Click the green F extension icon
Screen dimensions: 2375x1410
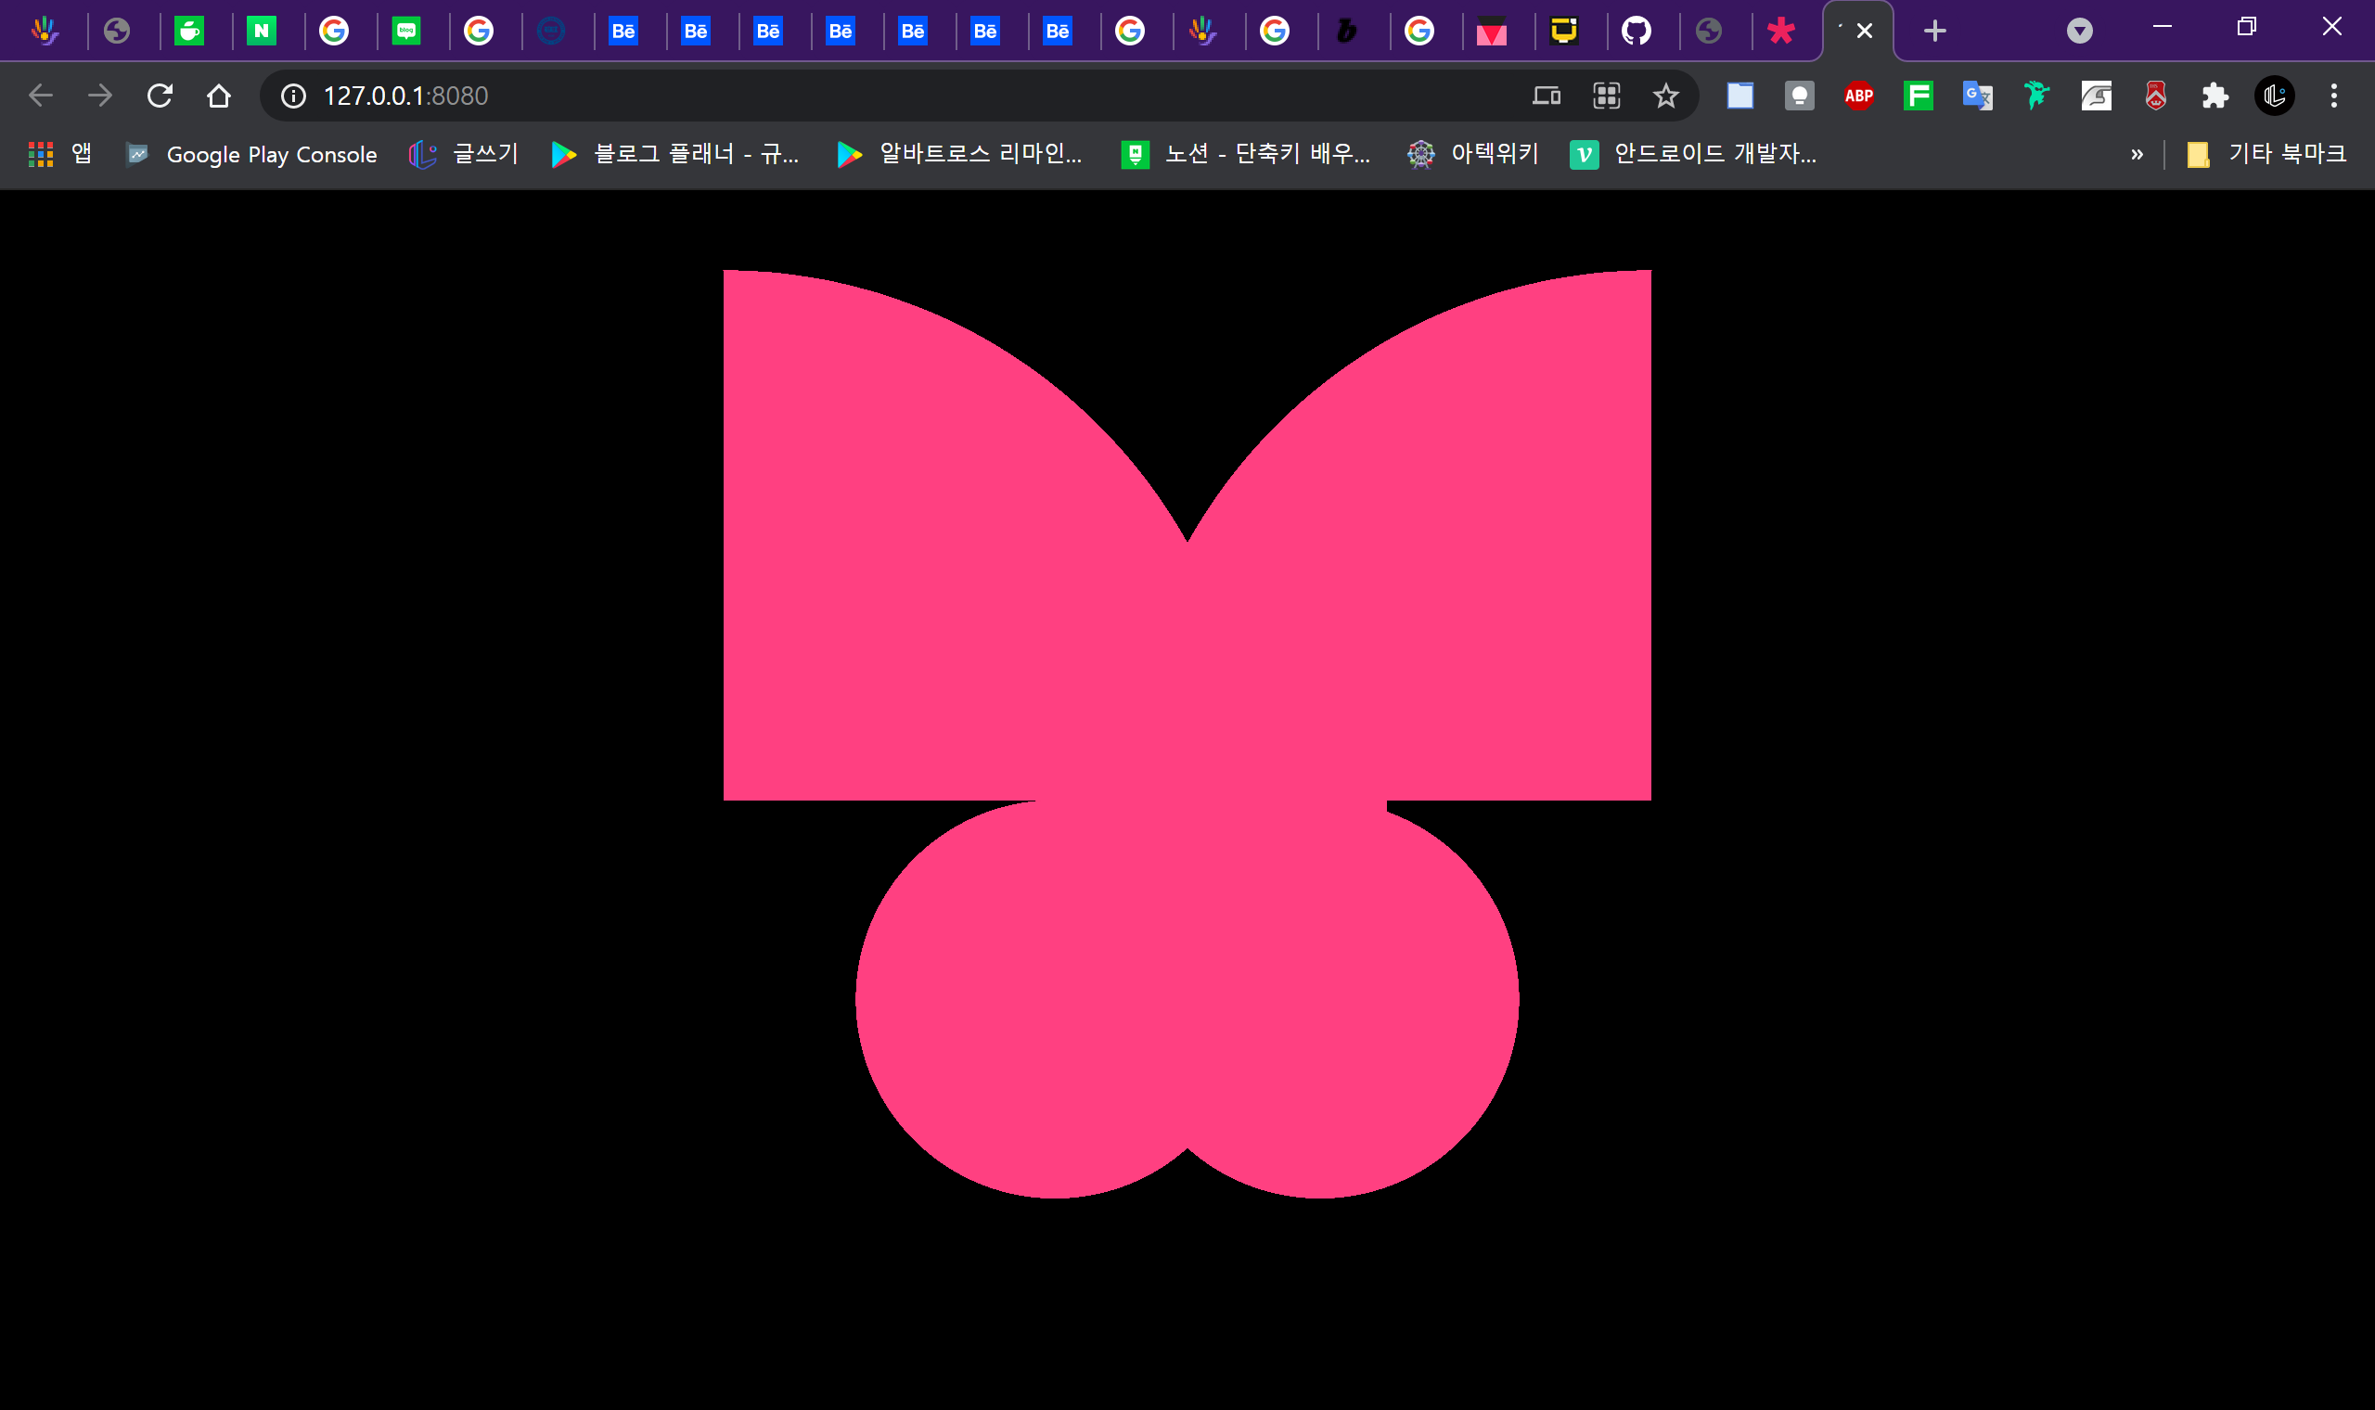pos(1918,96)
